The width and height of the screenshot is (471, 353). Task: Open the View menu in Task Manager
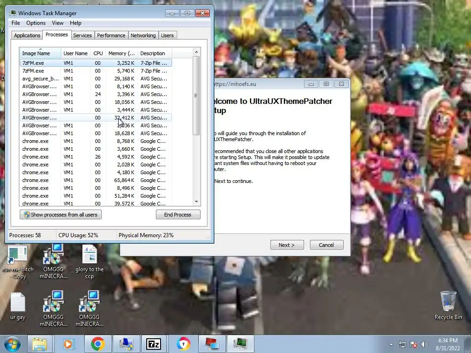coord(57,23)
